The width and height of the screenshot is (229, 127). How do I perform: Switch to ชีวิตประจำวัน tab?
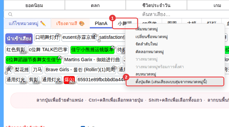(x=156, y=5)
